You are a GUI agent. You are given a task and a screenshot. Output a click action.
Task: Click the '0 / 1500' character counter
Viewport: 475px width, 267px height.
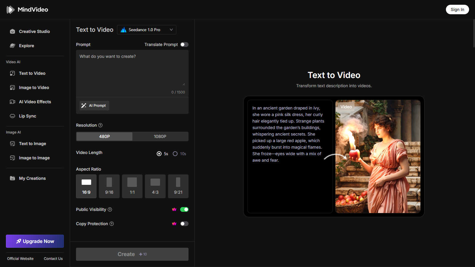(x=178, y=92)
